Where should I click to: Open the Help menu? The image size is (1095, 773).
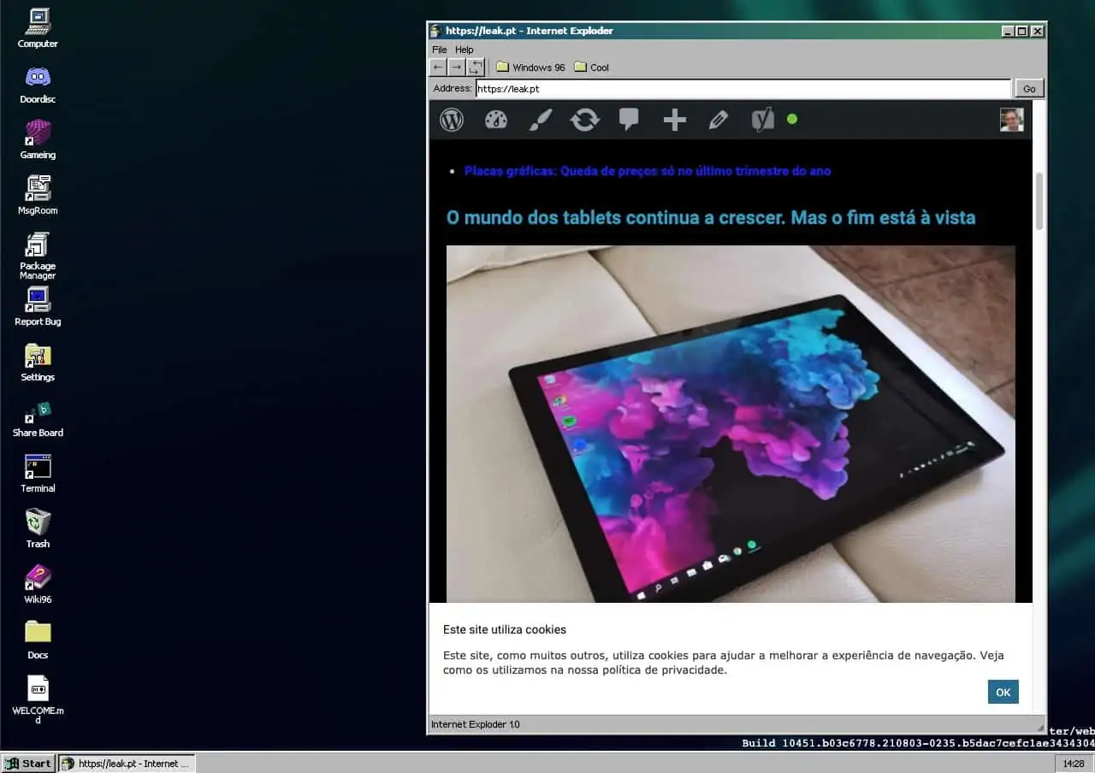click(464, 50)
